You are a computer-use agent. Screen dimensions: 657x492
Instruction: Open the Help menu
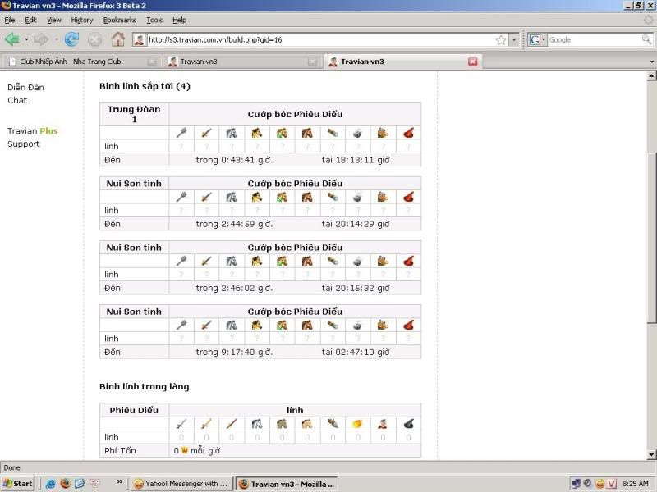click(179, 20)
